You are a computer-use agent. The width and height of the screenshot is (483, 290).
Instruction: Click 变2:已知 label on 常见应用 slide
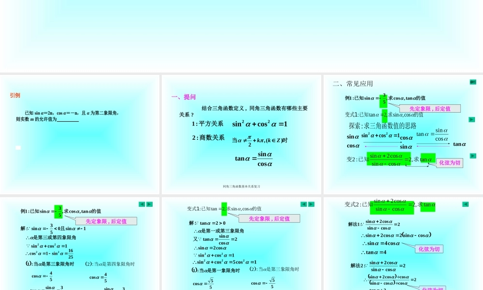(x=357, y=159)
